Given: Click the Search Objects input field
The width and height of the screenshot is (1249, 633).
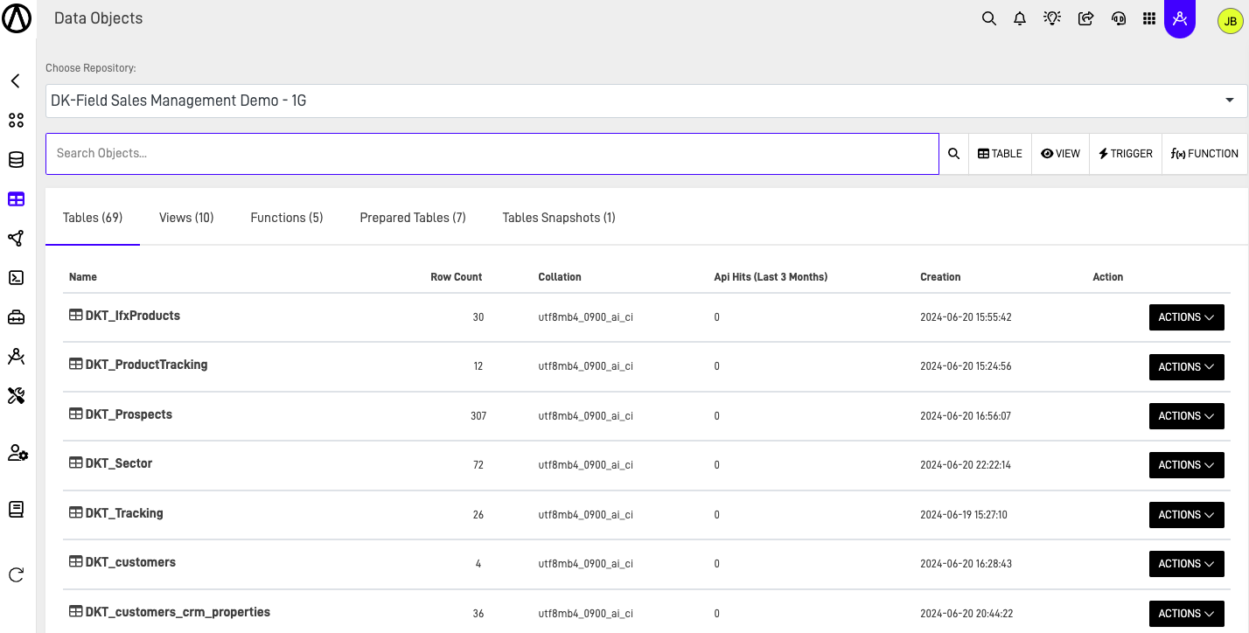Looking at the screenshot, I should click(492, 154).
